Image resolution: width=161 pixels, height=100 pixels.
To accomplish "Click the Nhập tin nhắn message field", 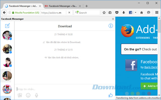I will [62, 89].
